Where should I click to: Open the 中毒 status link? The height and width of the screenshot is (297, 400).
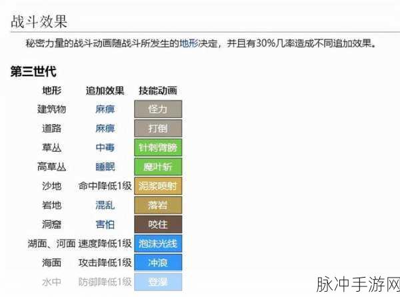pyautogui.click(x=105, y=147)
